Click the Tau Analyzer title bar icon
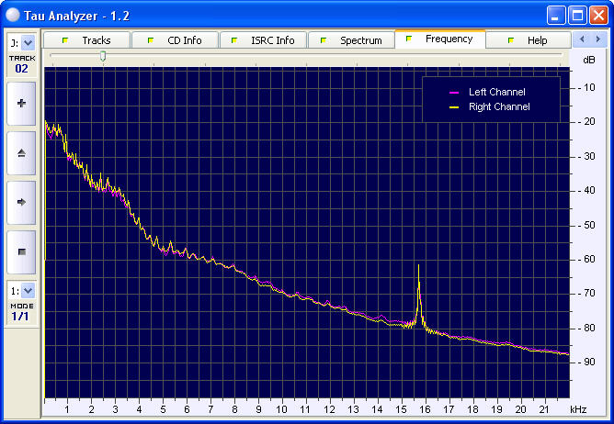Viewport: 614px width, 424px height. (13, 15)
